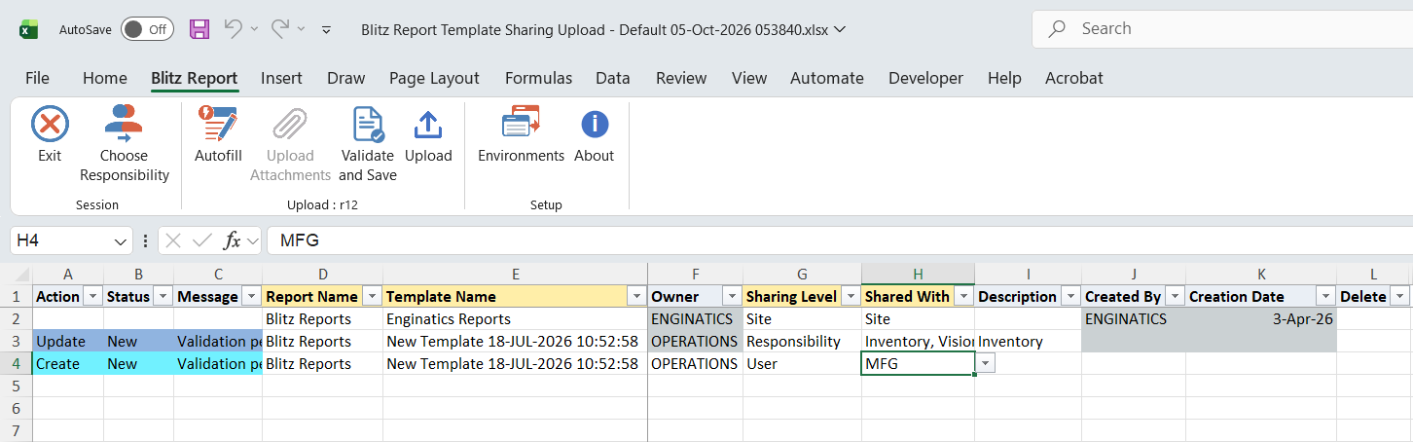Cancel formula bar entry with X
The width and height of the screenshot is (1413, 442).
[173, 240]
